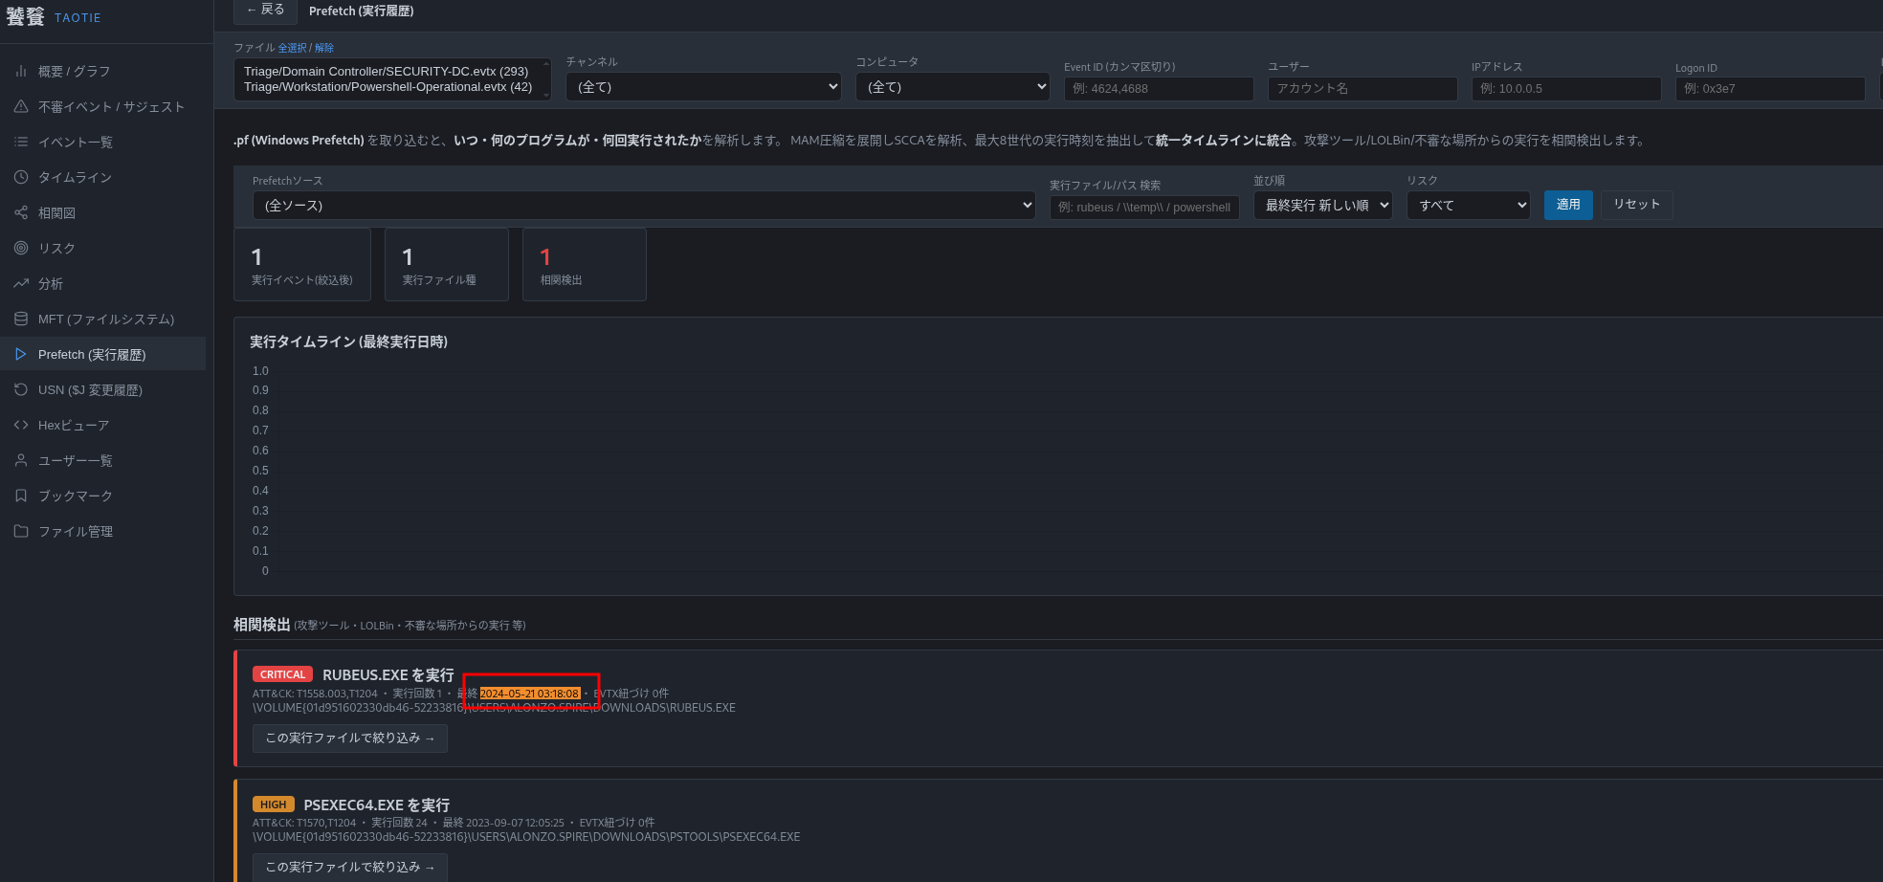Click the イベント一覧 list icon
Screen dimensions: 1883x882
point(21,142)
